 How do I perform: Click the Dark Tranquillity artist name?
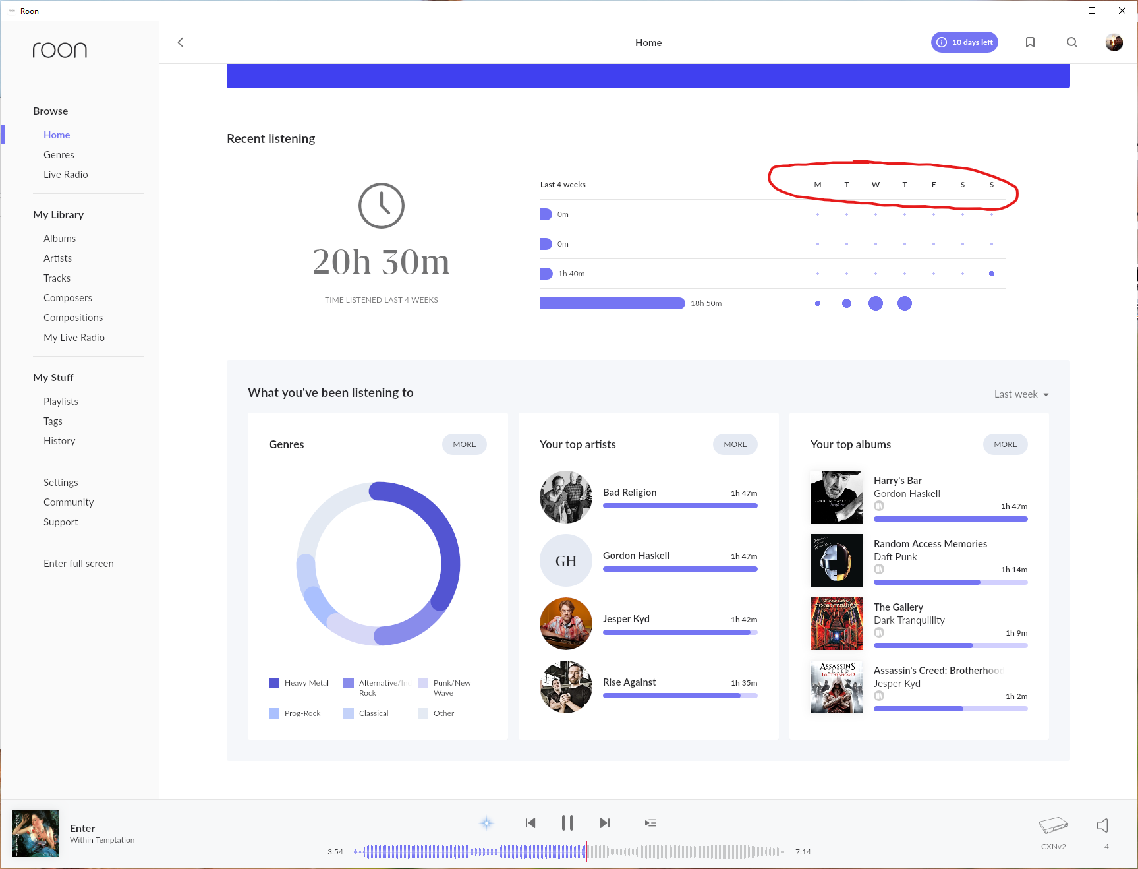point(909,620)
